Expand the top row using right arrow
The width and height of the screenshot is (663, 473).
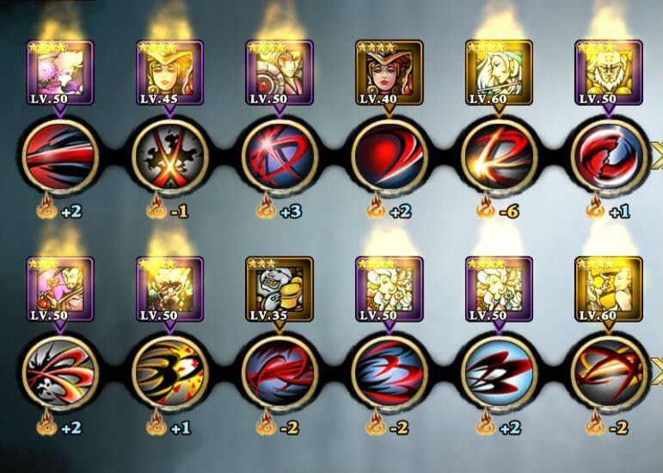(x=657, y=157)
